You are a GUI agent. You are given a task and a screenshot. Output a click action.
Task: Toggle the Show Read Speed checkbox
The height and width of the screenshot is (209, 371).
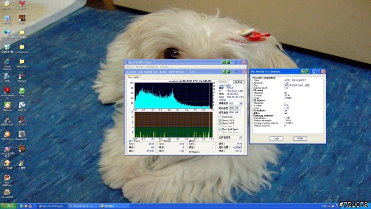point(220,129)
